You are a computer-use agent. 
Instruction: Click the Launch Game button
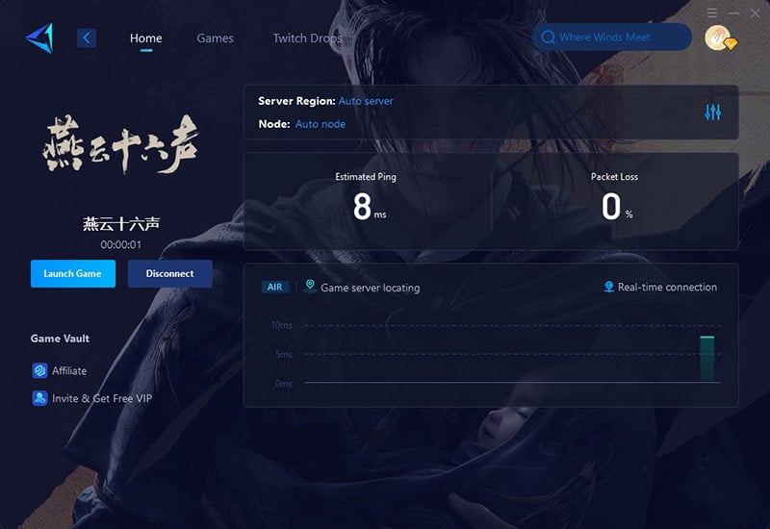[73, 274]
